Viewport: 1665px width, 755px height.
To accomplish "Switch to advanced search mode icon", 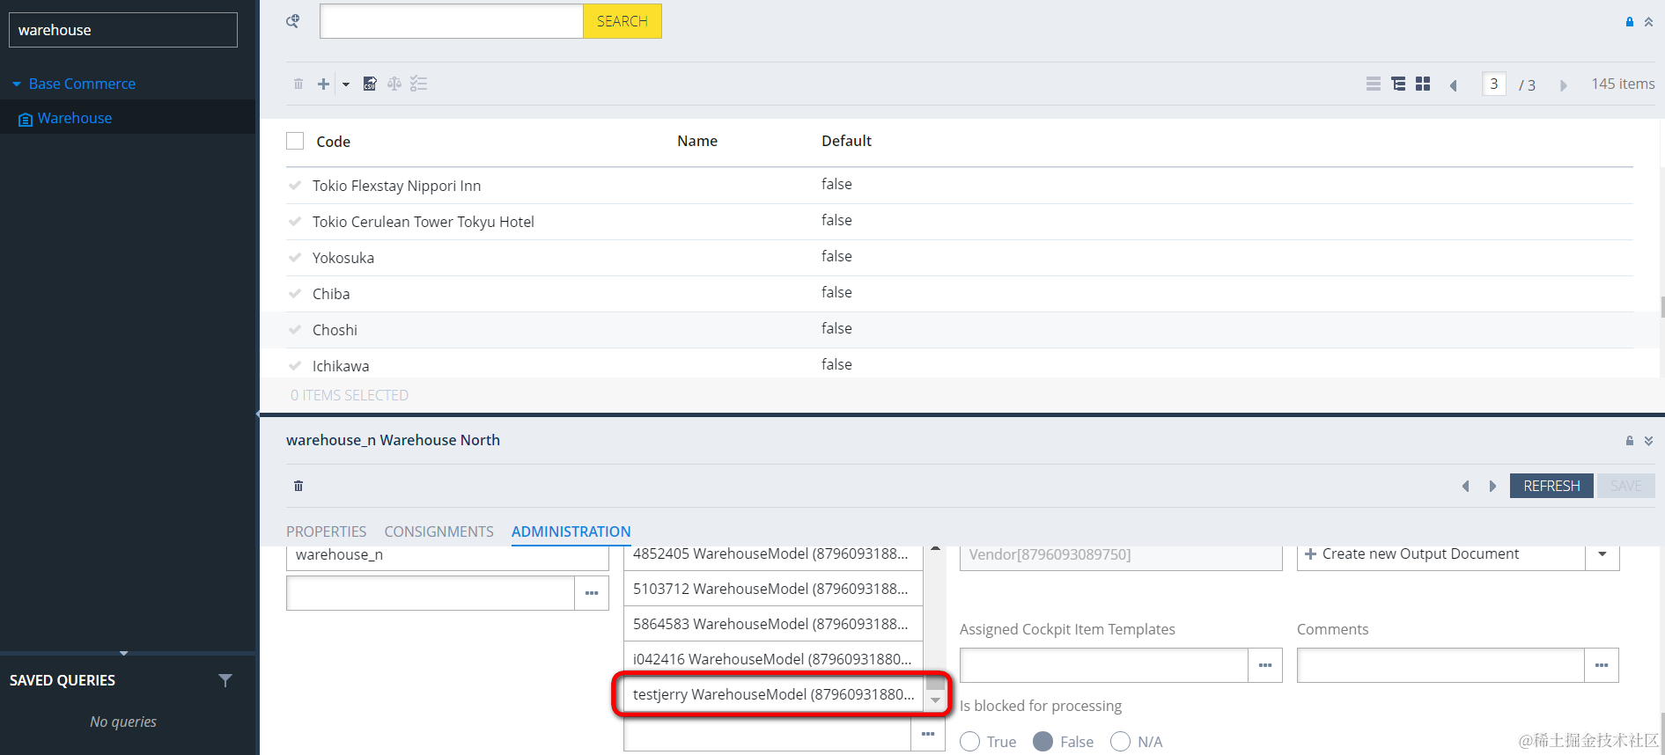I will point(292,21).
